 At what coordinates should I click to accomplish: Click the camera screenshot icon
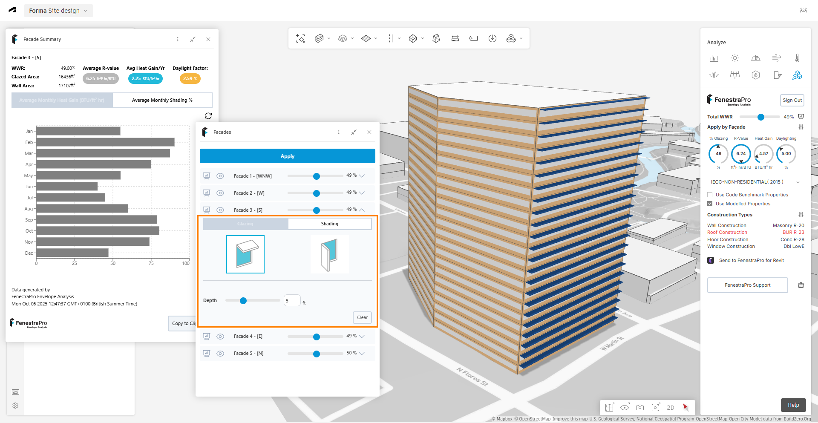(640, 408)
